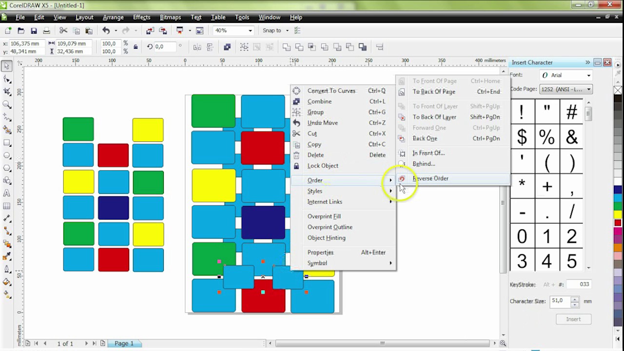Open the Code Page dropdown
624x351 pixels.
(x=588, y=90)
